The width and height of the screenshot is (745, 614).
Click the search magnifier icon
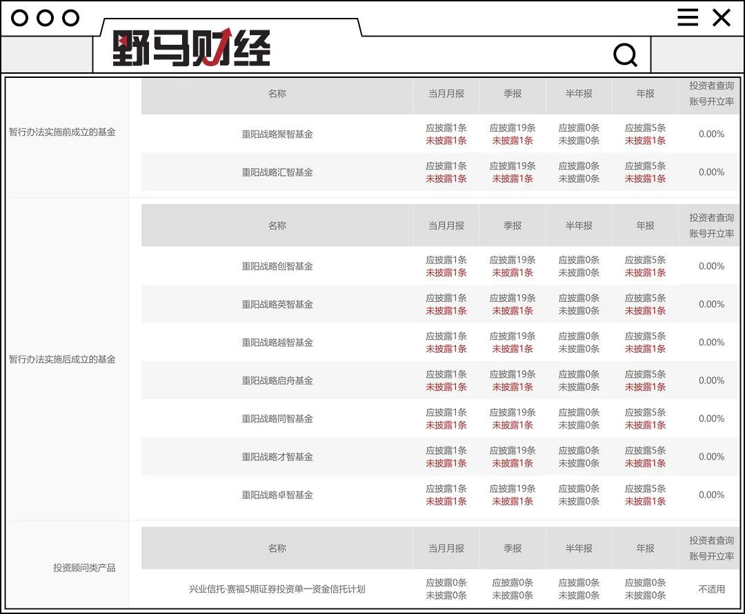[x=625, y=55]
